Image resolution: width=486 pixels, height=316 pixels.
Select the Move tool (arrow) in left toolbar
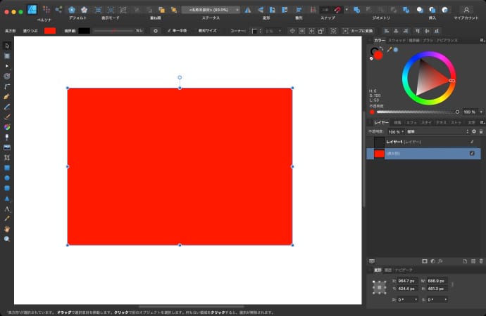coord(7,45)
